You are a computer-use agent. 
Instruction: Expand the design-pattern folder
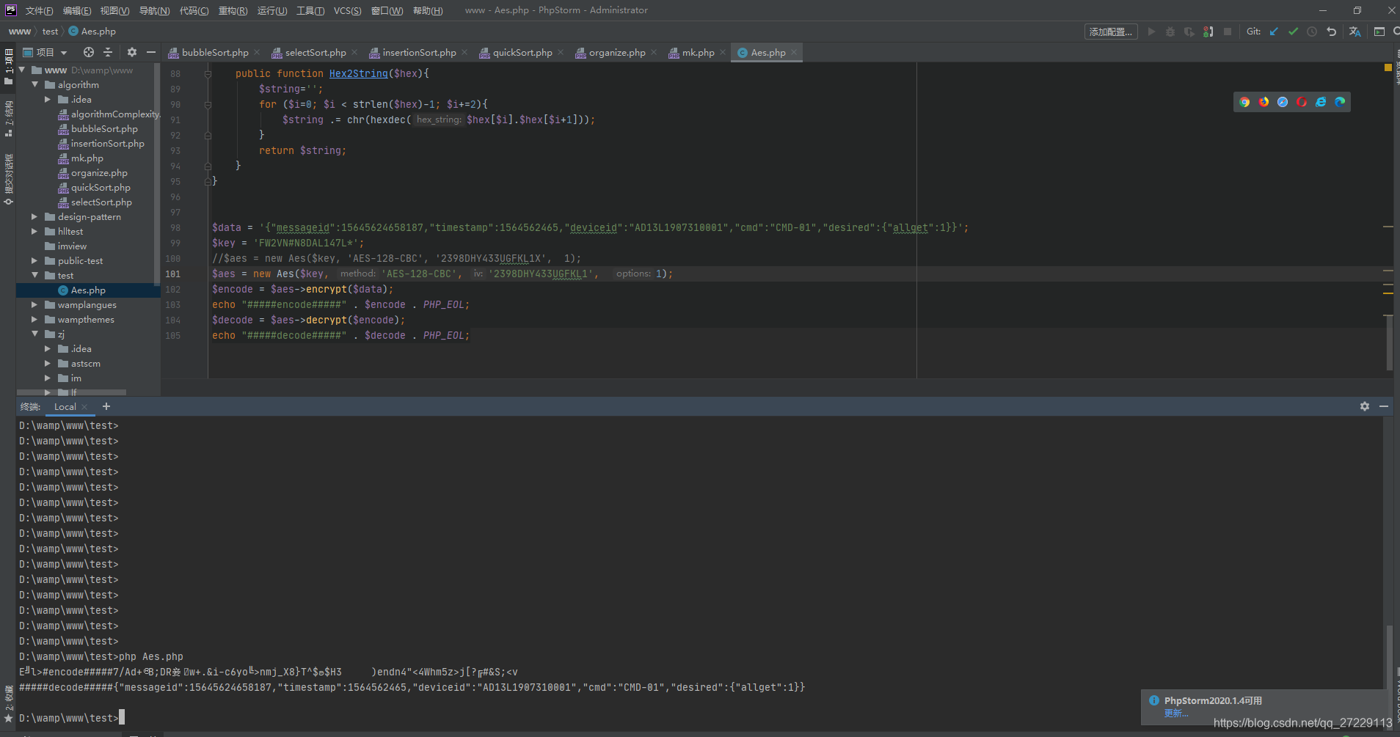pyautogui.click(x=33, y=216)
